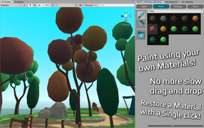The height and width of the screenshot is (128, 204).
Task: Toggle the scene effects icon
Action: [39, 5]
